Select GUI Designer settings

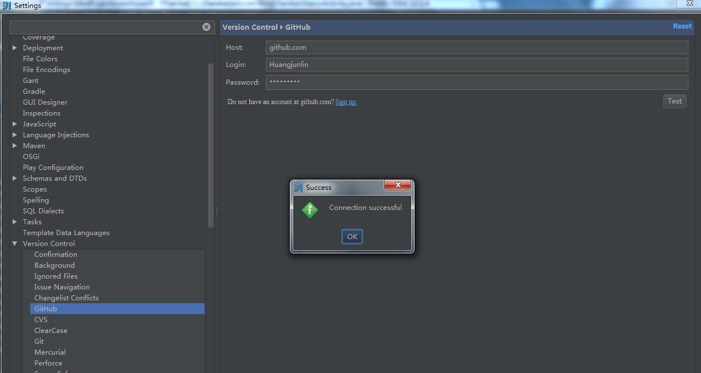(45, 102)
